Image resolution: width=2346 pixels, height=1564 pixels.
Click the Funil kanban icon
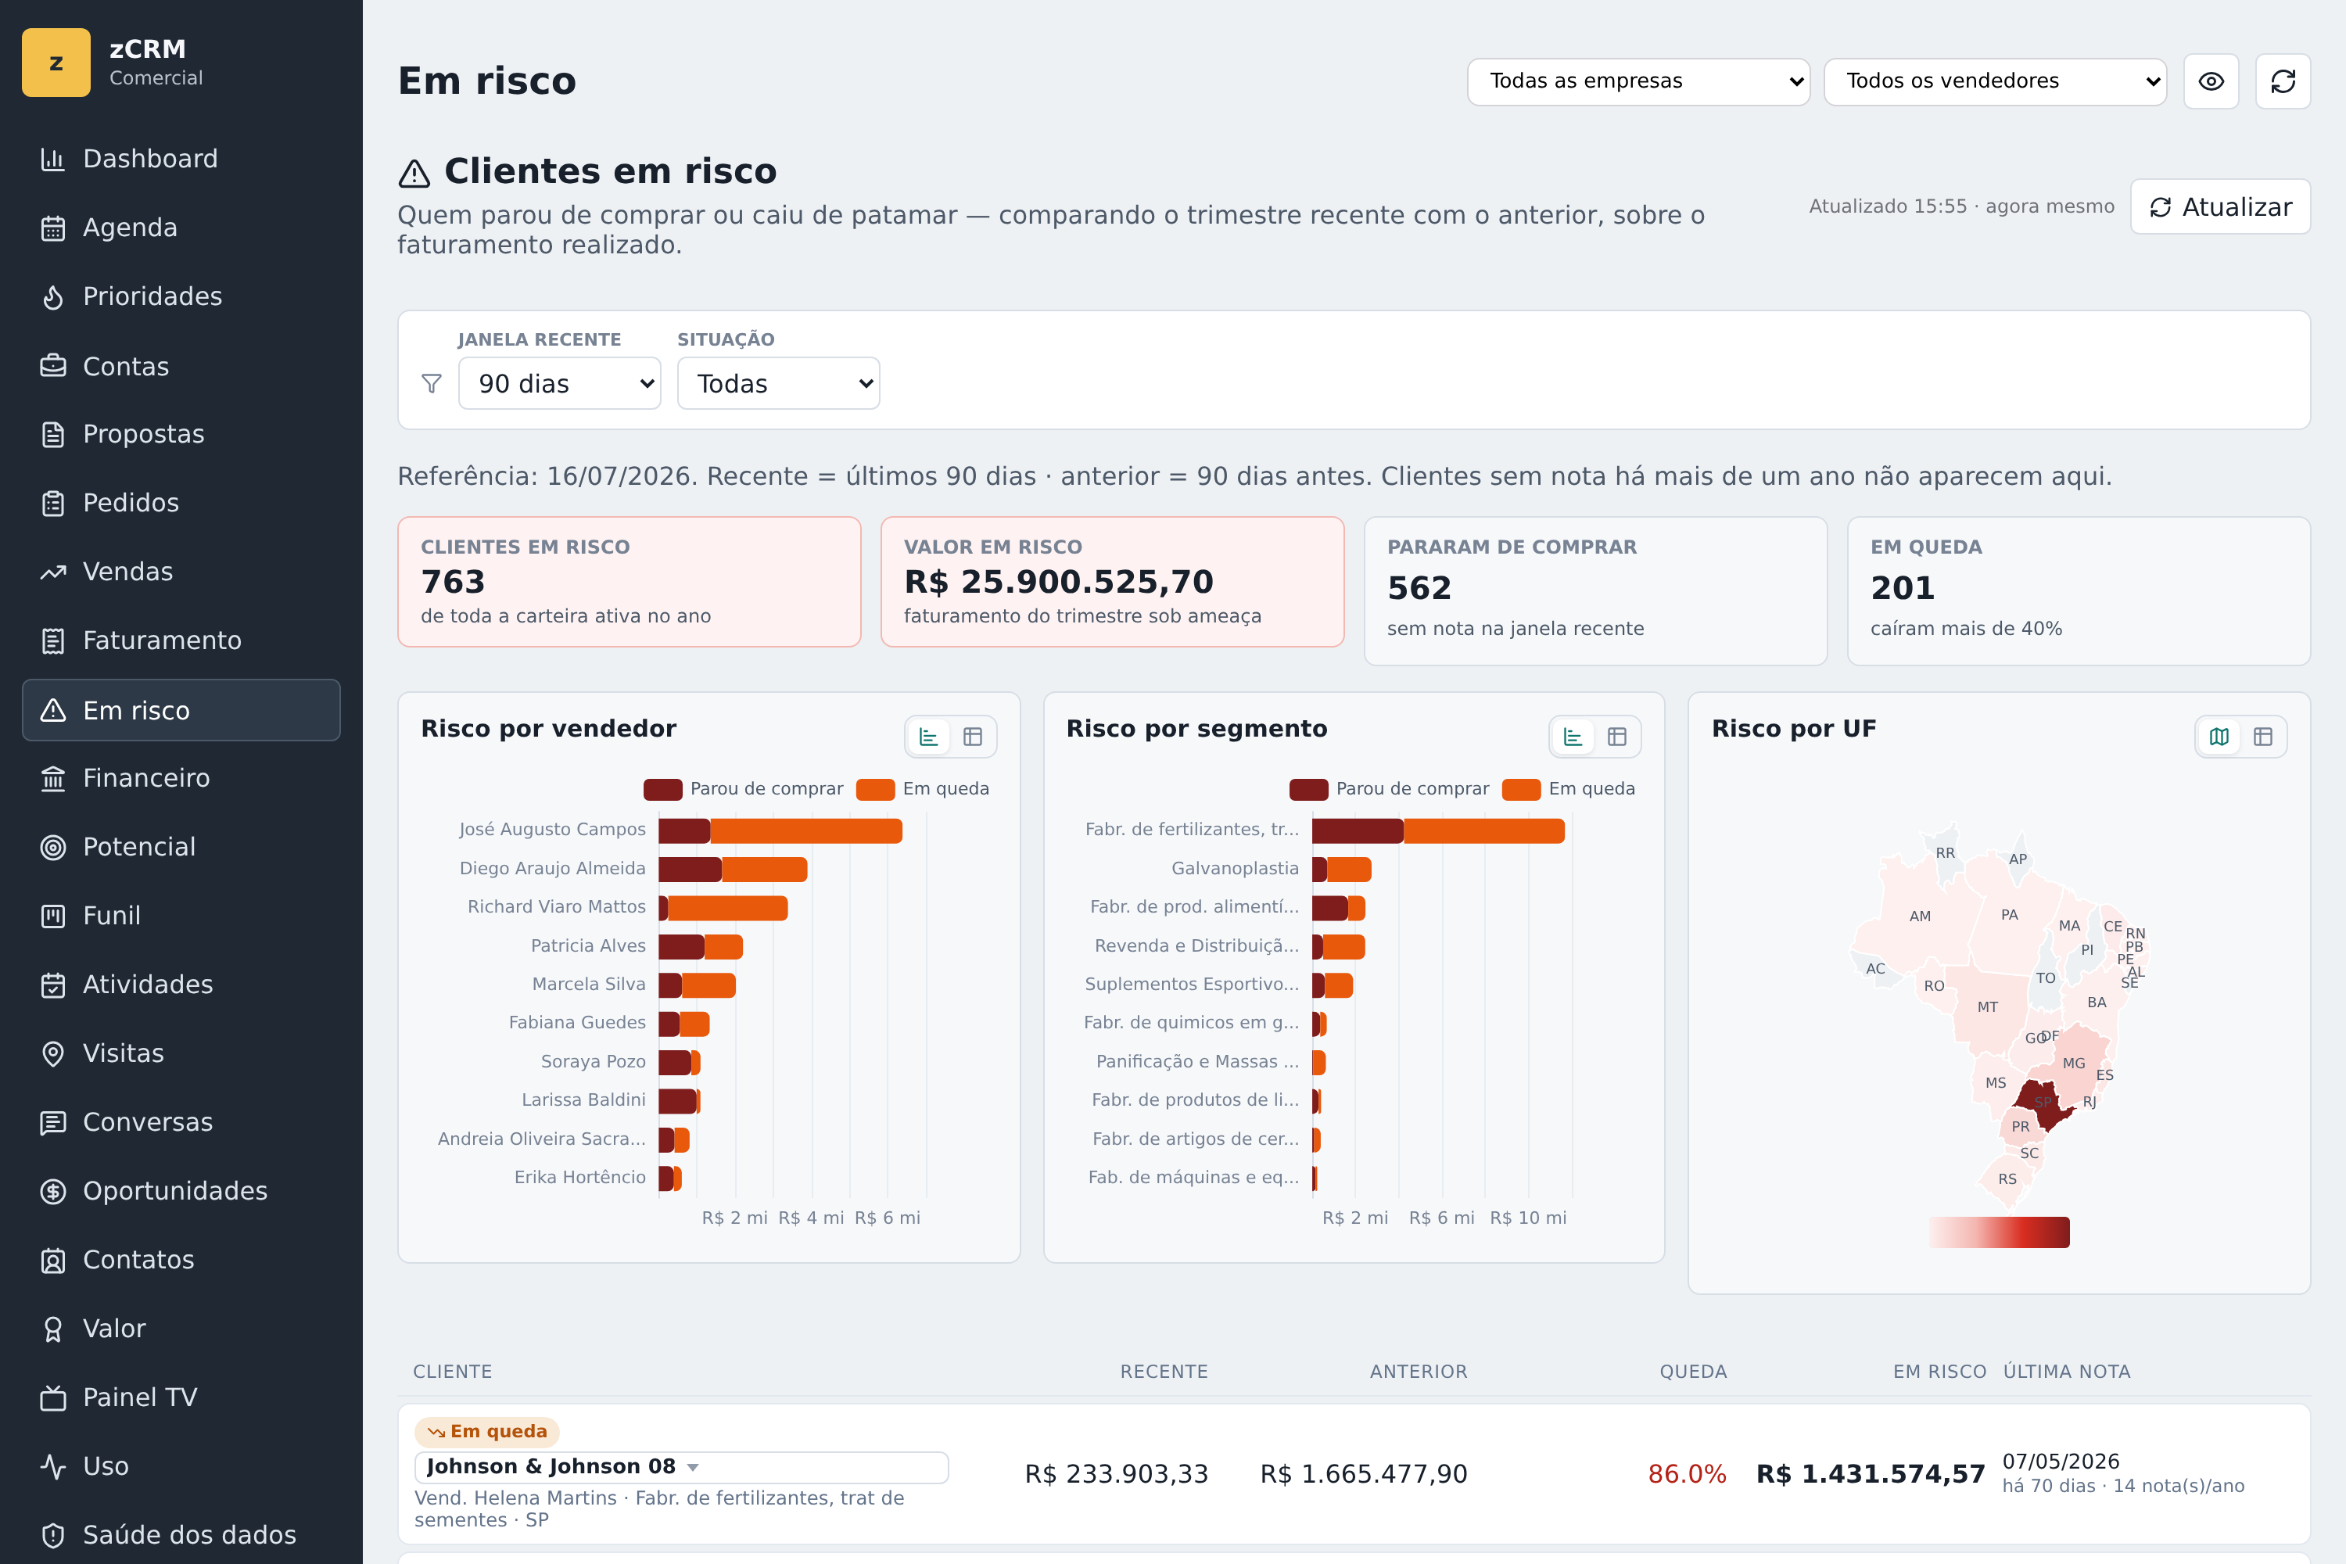(x=53, y=916)
